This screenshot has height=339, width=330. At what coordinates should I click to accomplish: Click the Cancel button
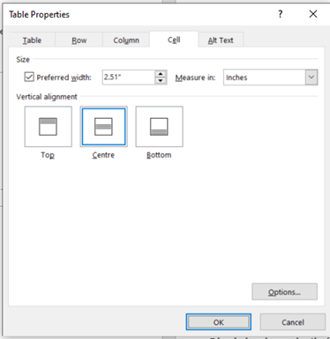coord(293,322)
